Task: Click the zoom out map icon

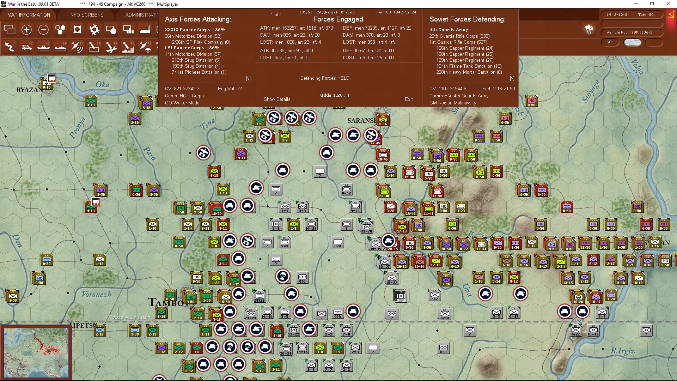Action: [x=43, y=30]
